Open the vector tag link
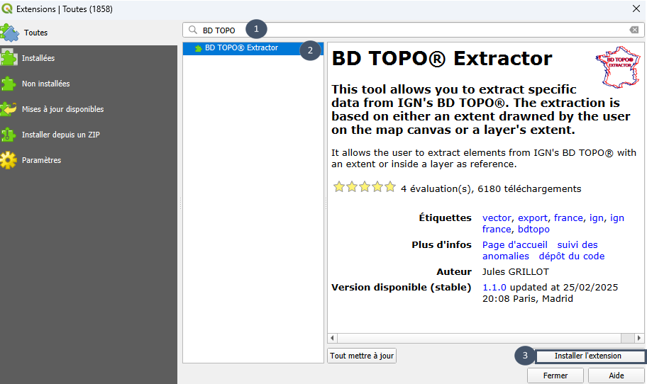This screenshot has width=647, height=384. [x=497, y=218]
